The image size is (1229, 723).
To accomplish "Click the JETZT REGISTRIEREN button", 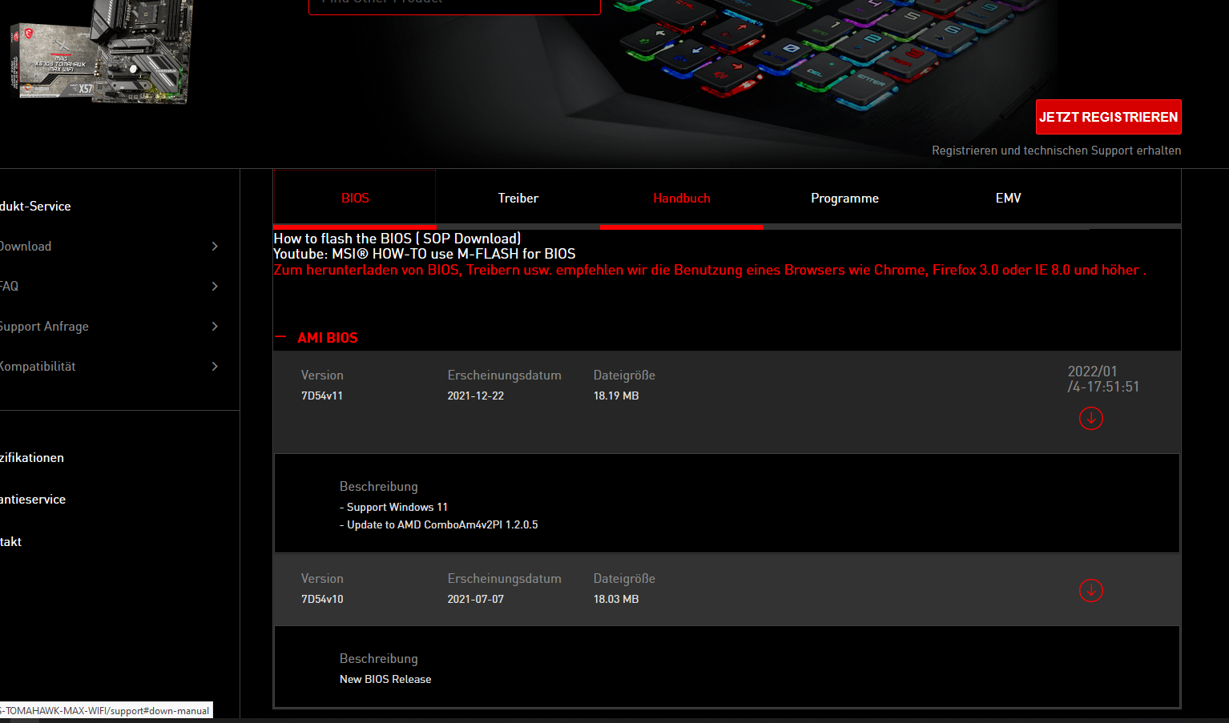I will click(x=1108, y=117).
